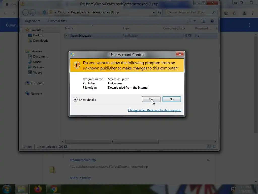Click horizontal scrollbar in file list
258x194 pixels.
click(x=112, y=141)
